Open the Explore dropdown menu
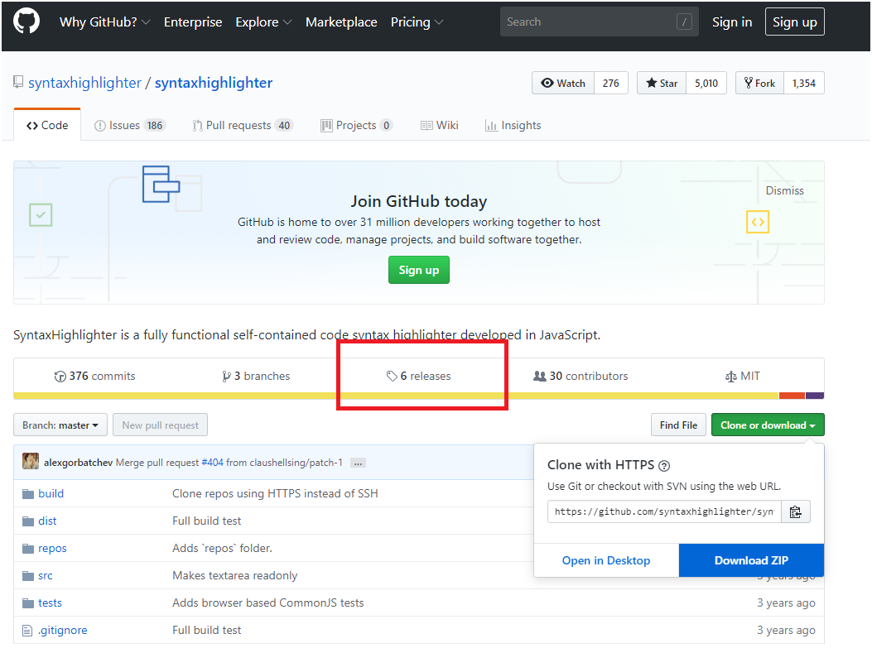The height and width of the screenshot is (653, 872). click(x=263, y=22)
